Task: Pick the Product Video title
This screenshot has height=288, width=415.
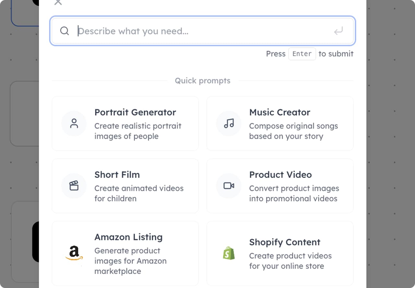Action: (x=280, y=175)
